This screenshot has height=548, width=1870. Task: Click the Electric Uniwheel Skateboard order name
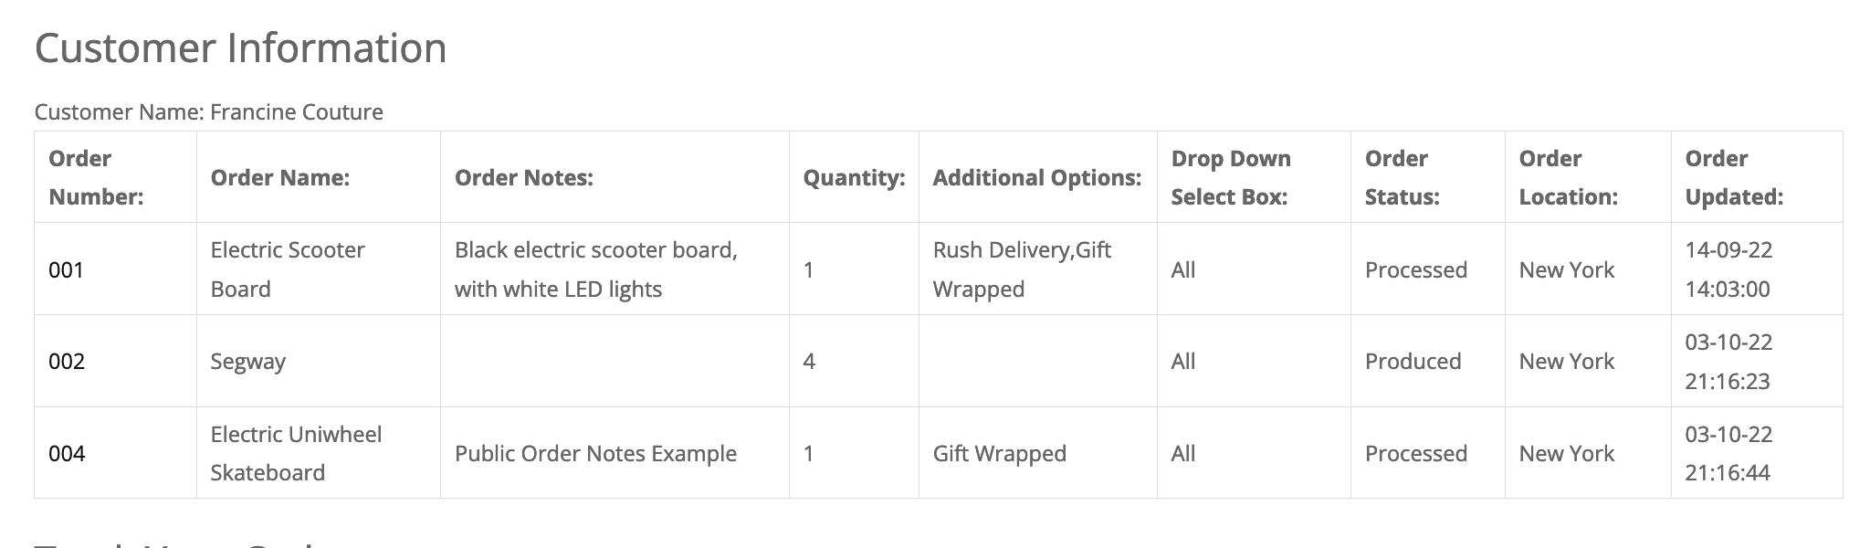click(x=296, y=453)
